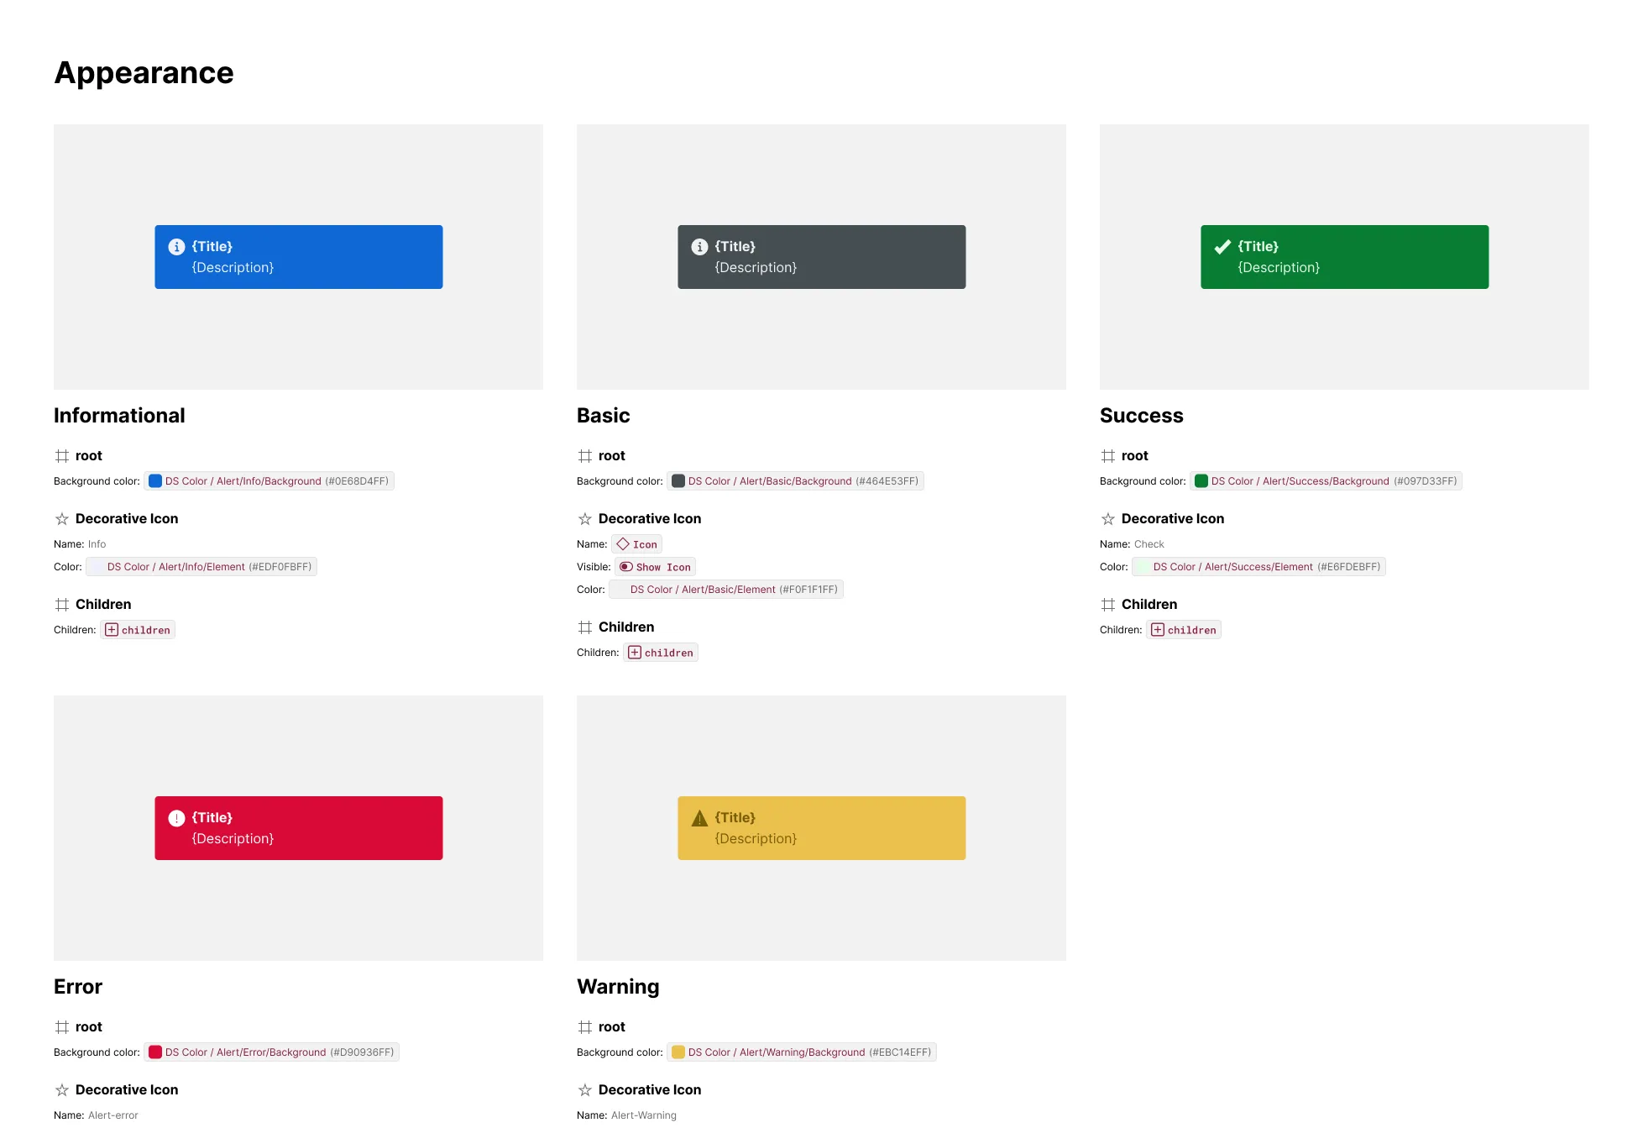Click the icon name value Alert-error
Viewport: 1643px width, 1128px height.
(113, 1115)
